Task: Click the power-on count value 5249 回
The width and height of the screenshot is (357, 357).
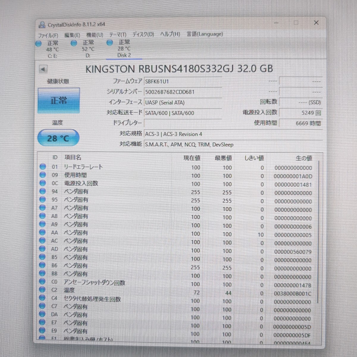Action: [301, 113]
